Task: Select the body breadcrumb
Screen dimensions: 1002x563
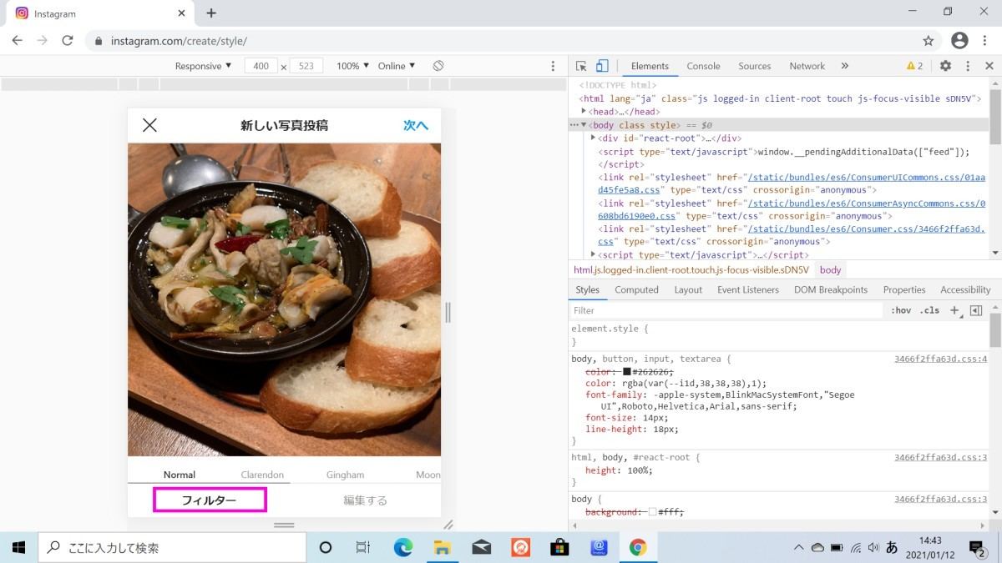Action: pos(830,270)
